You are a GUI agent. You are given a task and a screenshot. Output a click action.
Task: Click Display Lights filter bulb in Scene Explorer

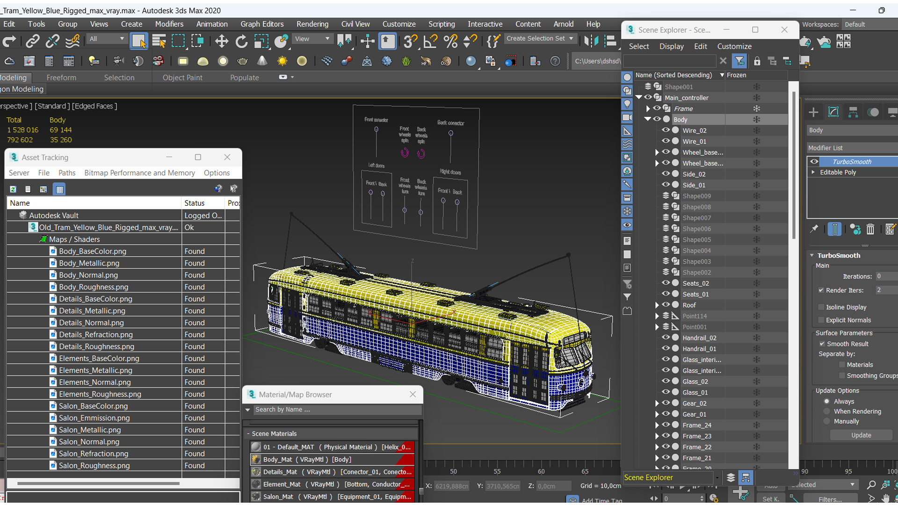pyautogui.click(x=627, y=104)
